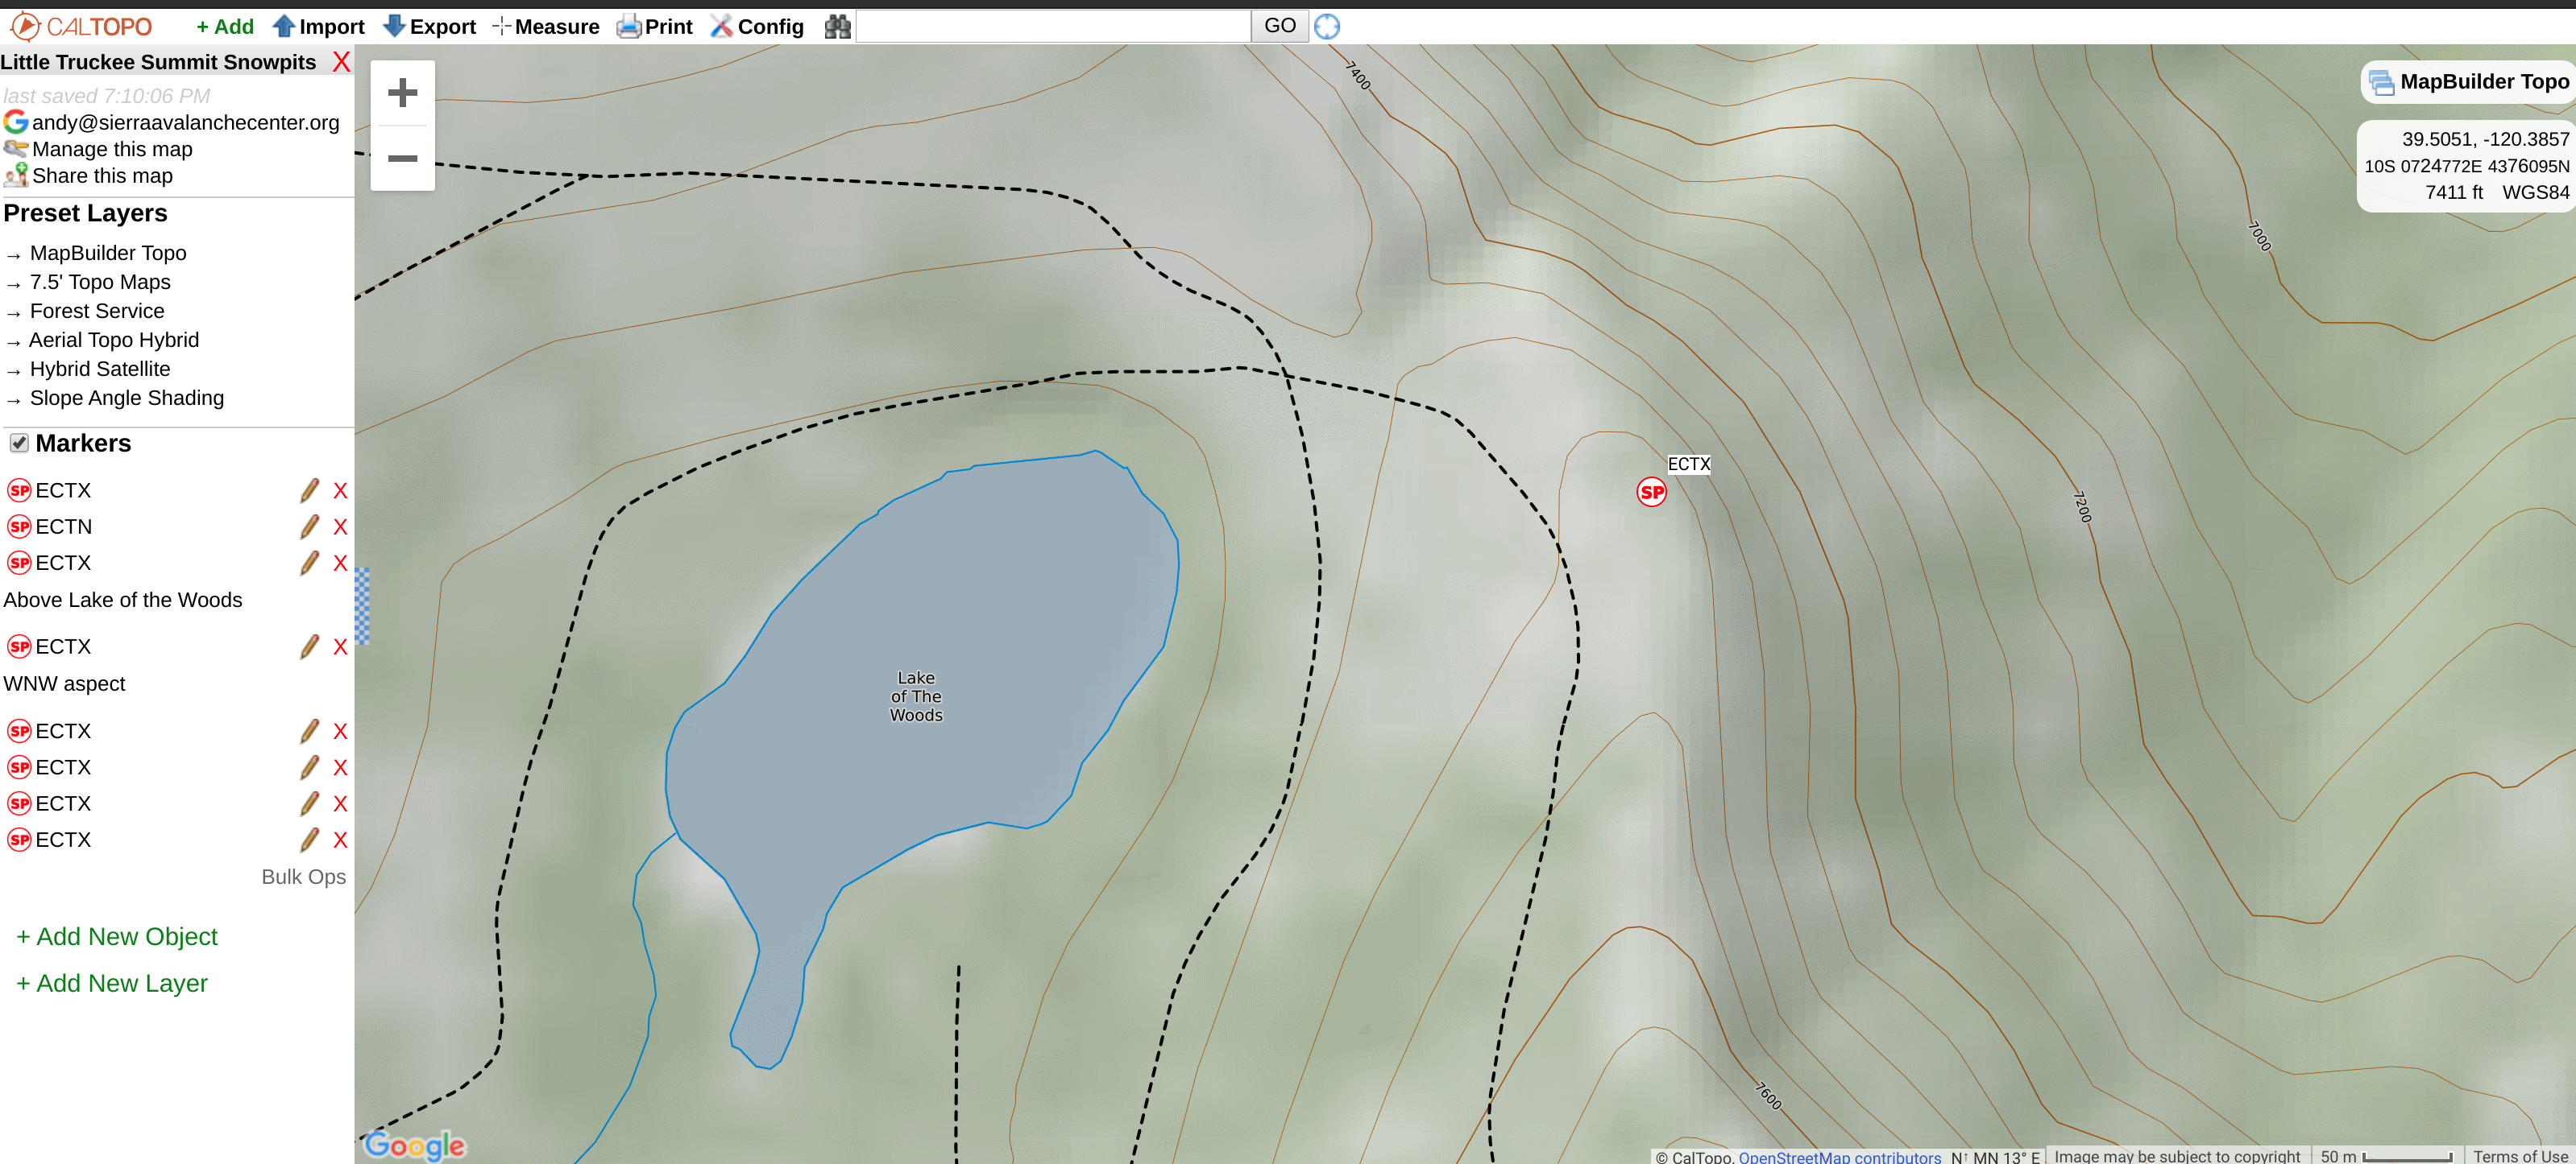Screen dimensions: 2576x1164
Task: Select Slope Angle Shading preset layer
Action: click(126, 398)
